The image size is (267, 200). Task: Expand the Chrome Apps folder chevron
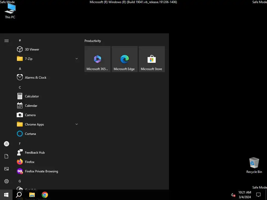(x=77, y=124)
